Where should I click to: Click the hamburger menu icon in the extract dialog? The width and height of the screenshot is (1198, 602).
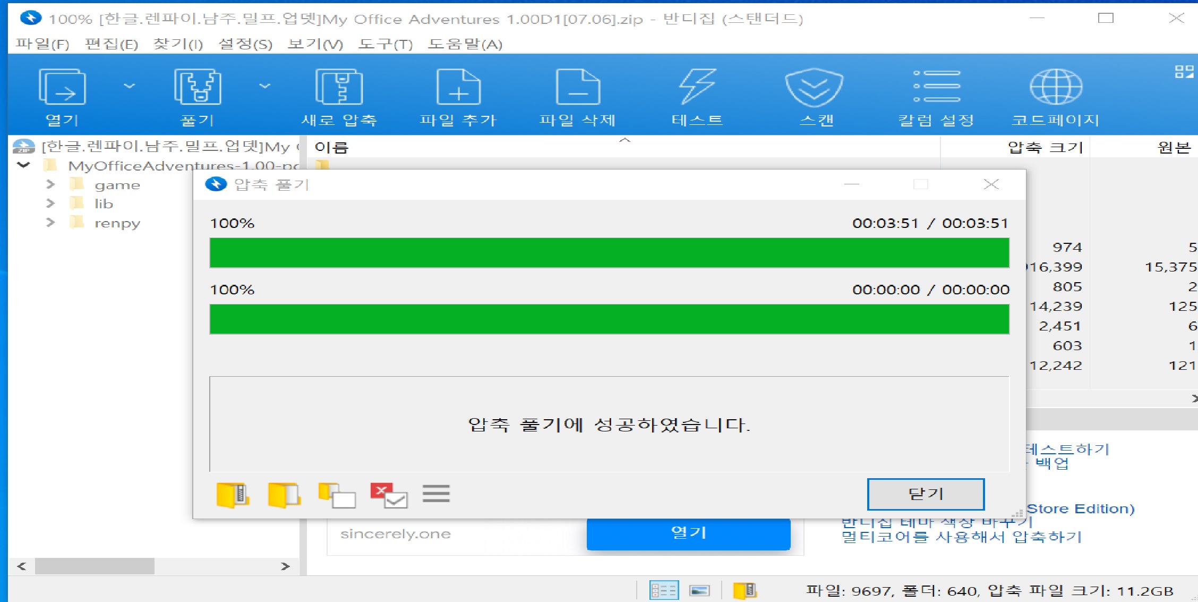tap(436, 494)
